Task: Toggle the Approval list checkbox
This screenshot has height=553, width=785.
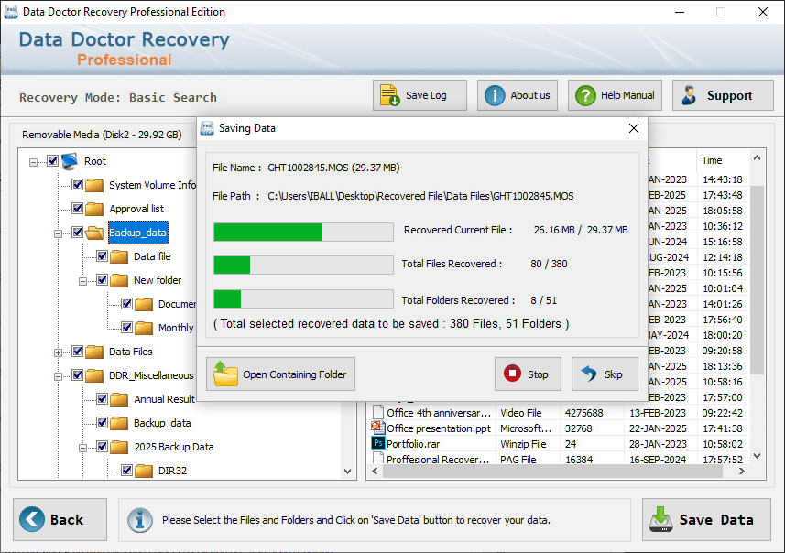Action: coord(77,208)
